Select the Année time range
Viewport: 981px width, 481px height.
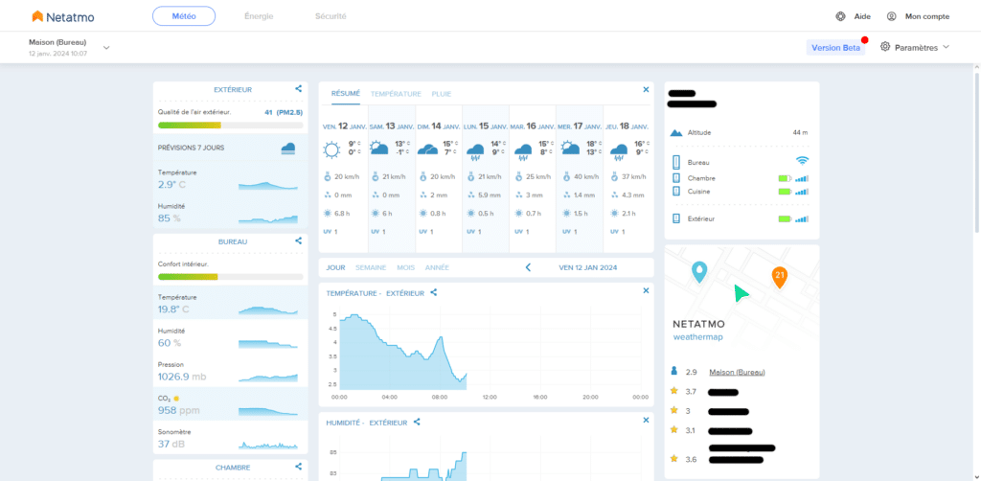[x=437, y=267]
